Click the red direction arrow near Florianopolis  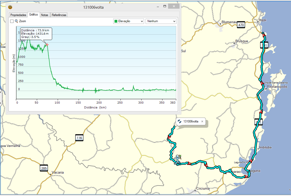[x=262, y=83]
